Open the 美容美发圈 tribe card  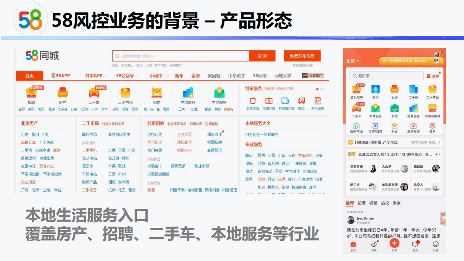click(395, 187)
